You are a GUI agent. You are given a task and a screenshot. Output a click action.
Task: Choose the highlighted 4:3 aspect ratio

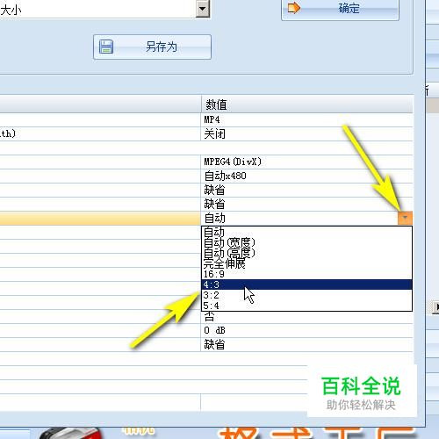tap(306, 284)
